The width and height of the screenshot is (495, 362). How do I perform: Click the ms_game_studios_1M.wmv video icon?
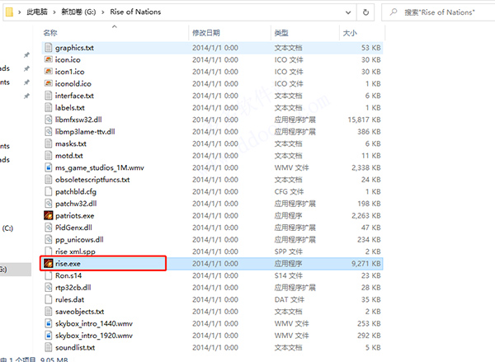coord(49,167)
